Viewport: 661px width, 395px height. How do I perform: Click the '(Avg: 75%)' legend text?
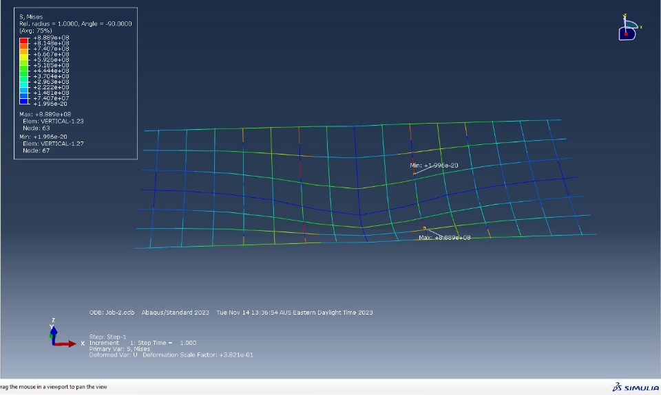pyautogui.click(x=35, y=30)
